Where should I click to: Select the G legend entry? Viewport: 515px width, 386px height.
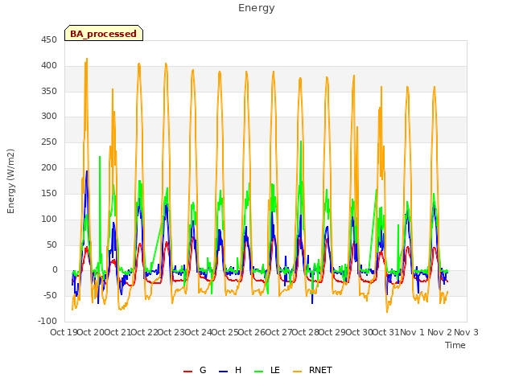tap(195, 370)
